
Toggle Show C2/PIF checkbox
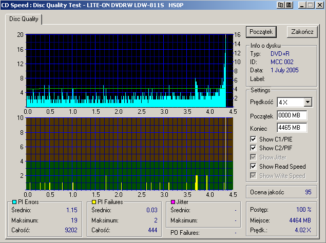[x=253, y=148]
